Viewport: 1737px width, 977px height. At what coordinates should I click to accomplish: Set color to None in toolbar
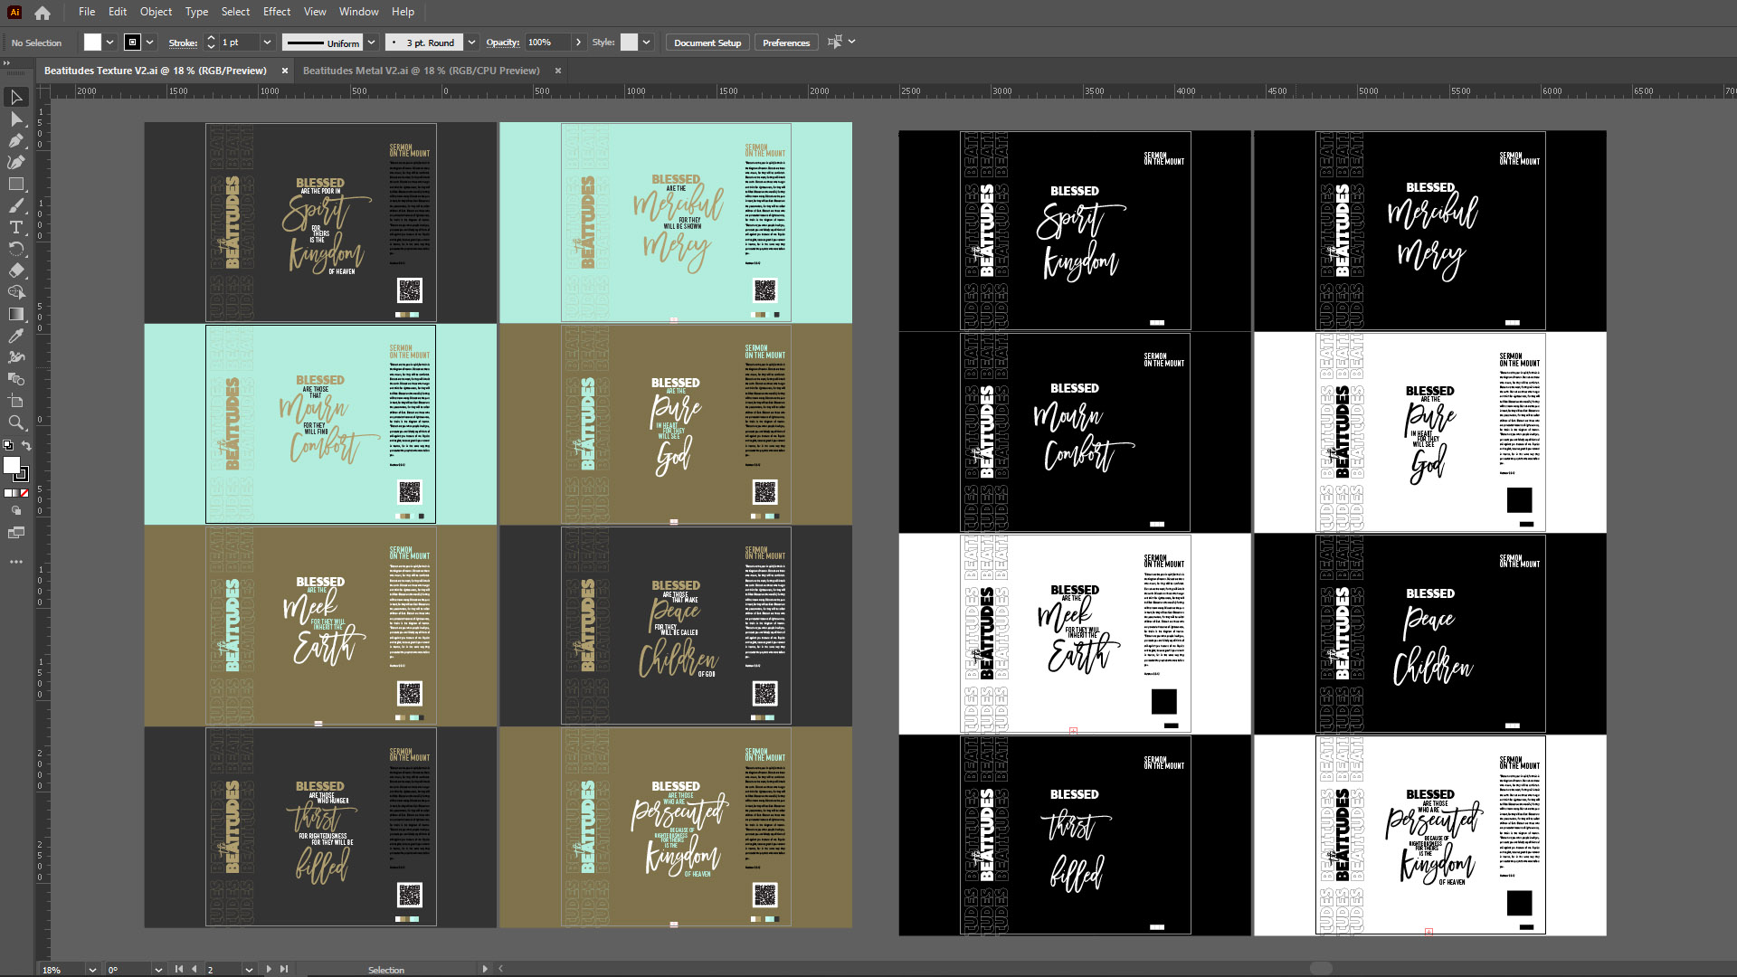[24, 493]
